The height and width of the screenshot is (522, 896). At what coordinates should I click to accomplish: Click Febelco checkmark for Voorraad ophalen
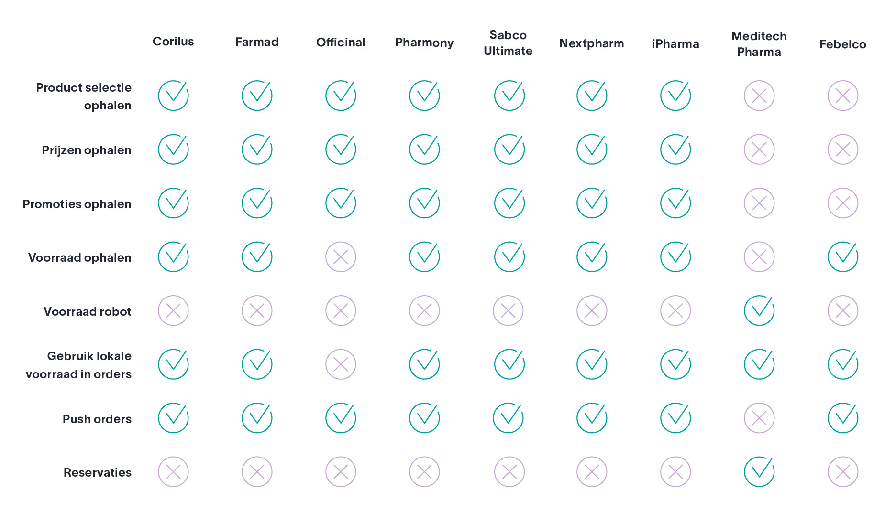(x=843, y=256)
